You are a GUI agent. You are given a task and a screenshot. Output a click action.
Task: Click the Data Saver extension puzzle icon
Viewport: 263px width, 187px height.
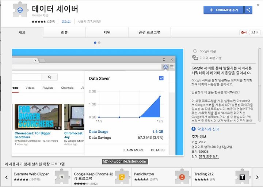coord(20,9)
